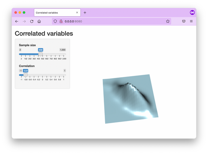Click the browser forward arrow
Viewport: 208px width, 154px height.
pos(24,21)
